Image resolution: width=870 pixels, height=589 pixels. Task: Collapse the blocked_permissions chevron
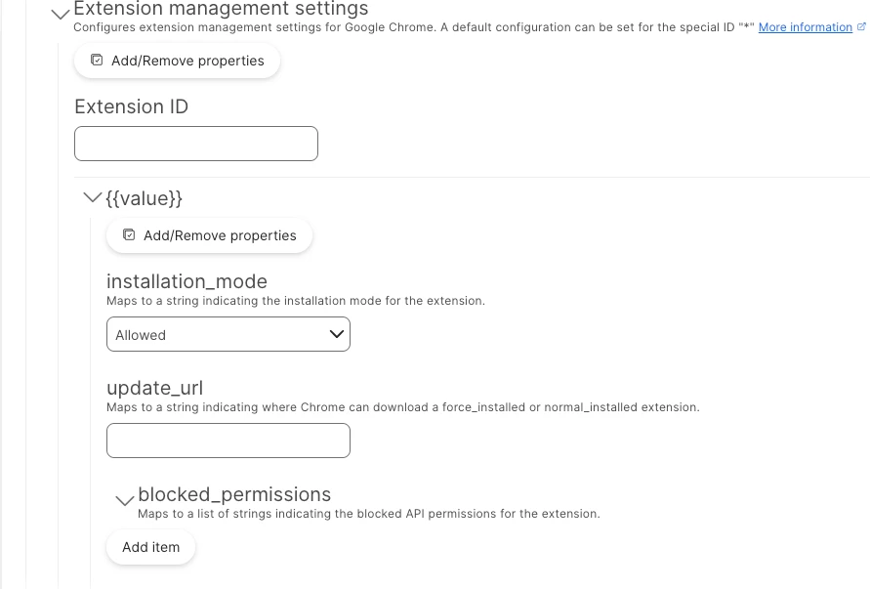coord(125,500)
